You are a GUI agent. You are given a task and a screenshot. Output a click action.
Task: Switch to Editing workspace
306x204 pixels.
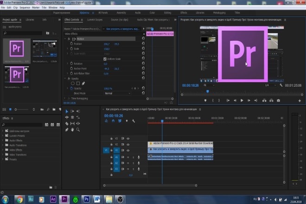(167, 13)
